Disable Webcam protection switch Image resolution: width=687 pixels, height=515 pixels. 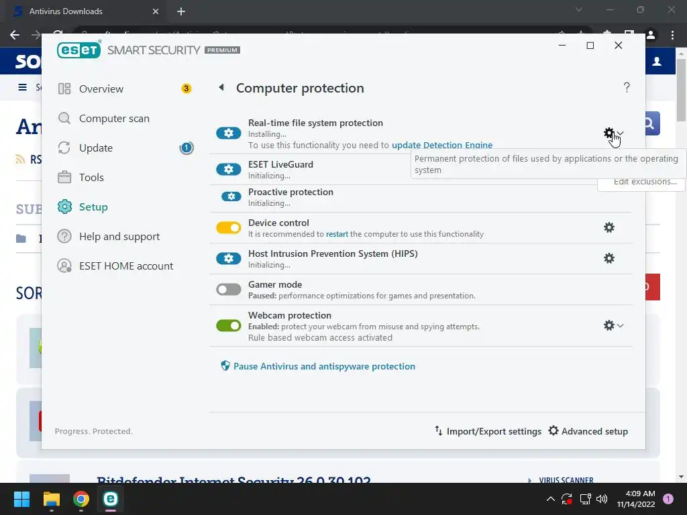228,325
